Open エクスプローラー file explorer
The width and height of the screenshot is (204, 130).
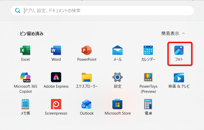[87, 80]
